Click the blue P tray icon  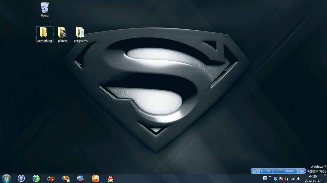click(x=265, y=178)
